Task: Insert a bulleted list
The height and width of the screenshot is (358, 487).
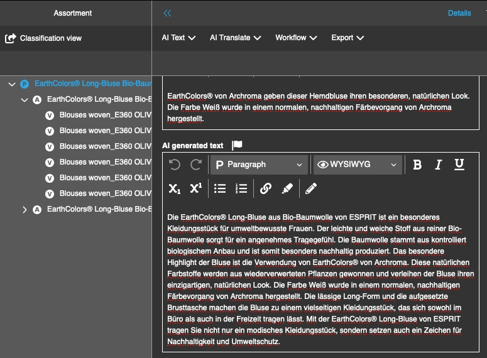Action: (x=220, y=188)
